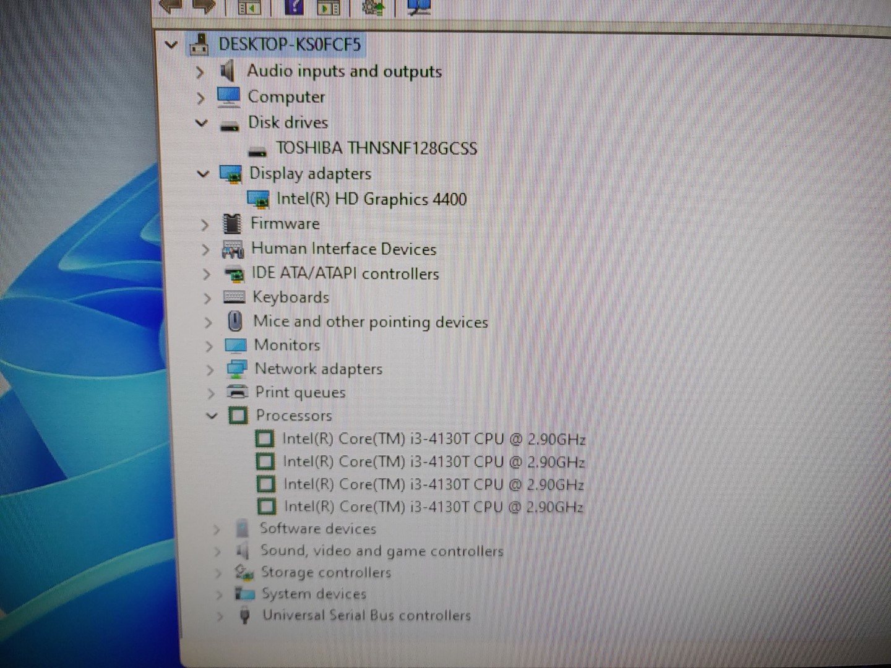Expand the Keyboards category

[207, 299]
